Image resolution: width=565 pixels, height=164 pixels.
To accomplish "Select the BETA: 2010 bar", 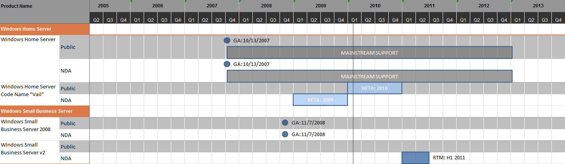I will click(x=375, y=88).
